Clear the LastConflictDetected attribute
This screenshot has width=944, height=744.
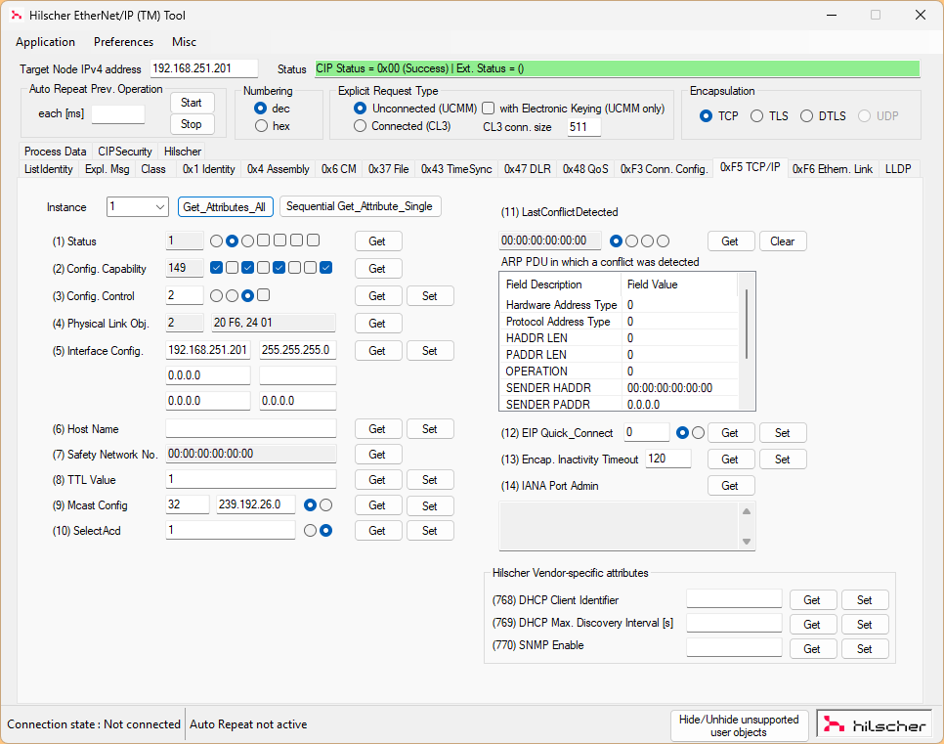(x=783, y=241)
